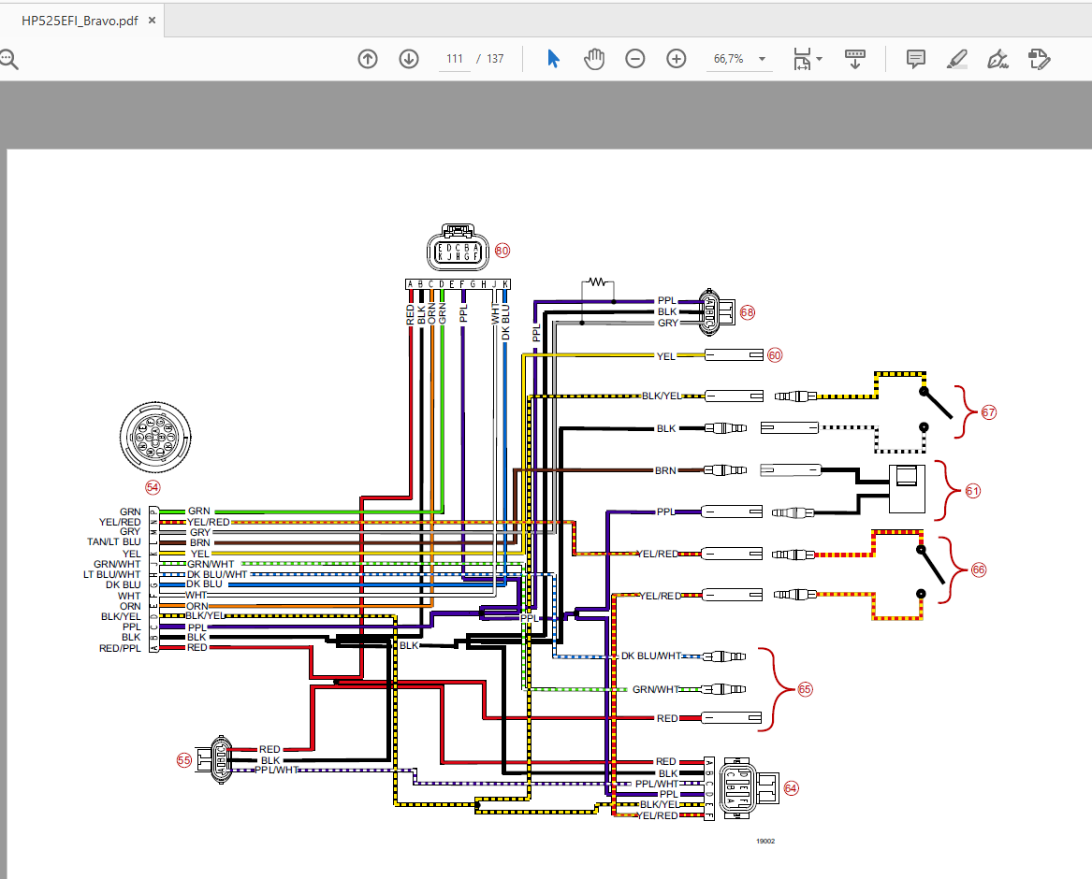This screenshot has height=879, width=1092.
Task: Click connector 54 on the wiring diagram
Action: tap(155, 438)
